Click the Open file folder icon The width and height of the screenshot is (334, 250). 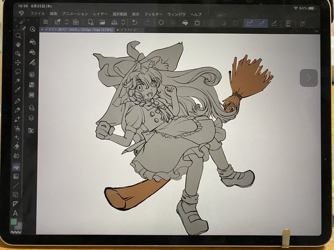(x=103, y=22)
